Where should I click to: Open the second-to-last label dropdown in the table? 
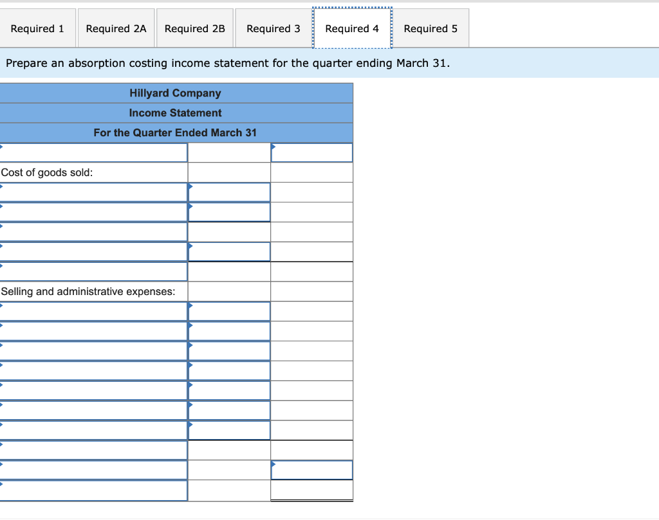(93, 470)
